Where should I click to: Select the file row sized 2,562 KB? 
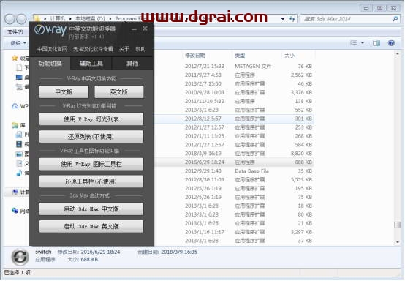click(233, 75)
